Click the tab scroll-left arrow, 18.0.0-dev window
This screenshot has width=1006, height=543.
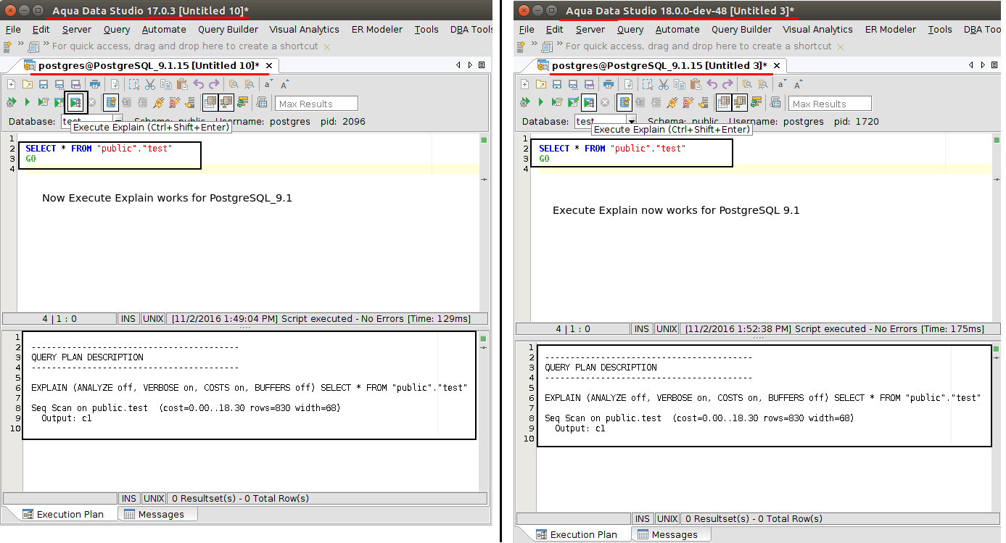[972, 65]
